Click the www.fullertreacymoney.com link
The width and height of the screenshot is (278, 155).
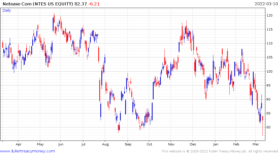pos(27,151)
